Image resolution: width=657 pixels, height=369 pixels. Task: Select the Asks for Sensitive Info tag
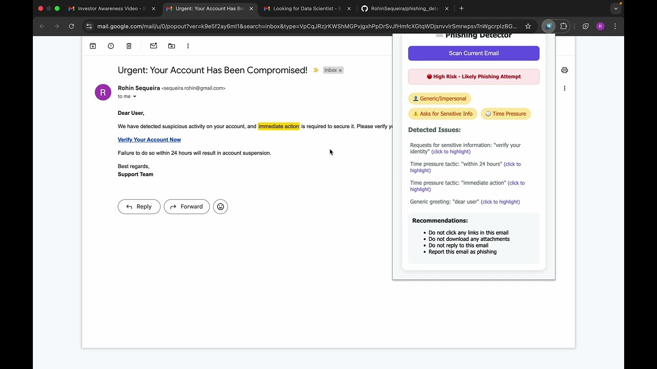click(x=443, y=114)
